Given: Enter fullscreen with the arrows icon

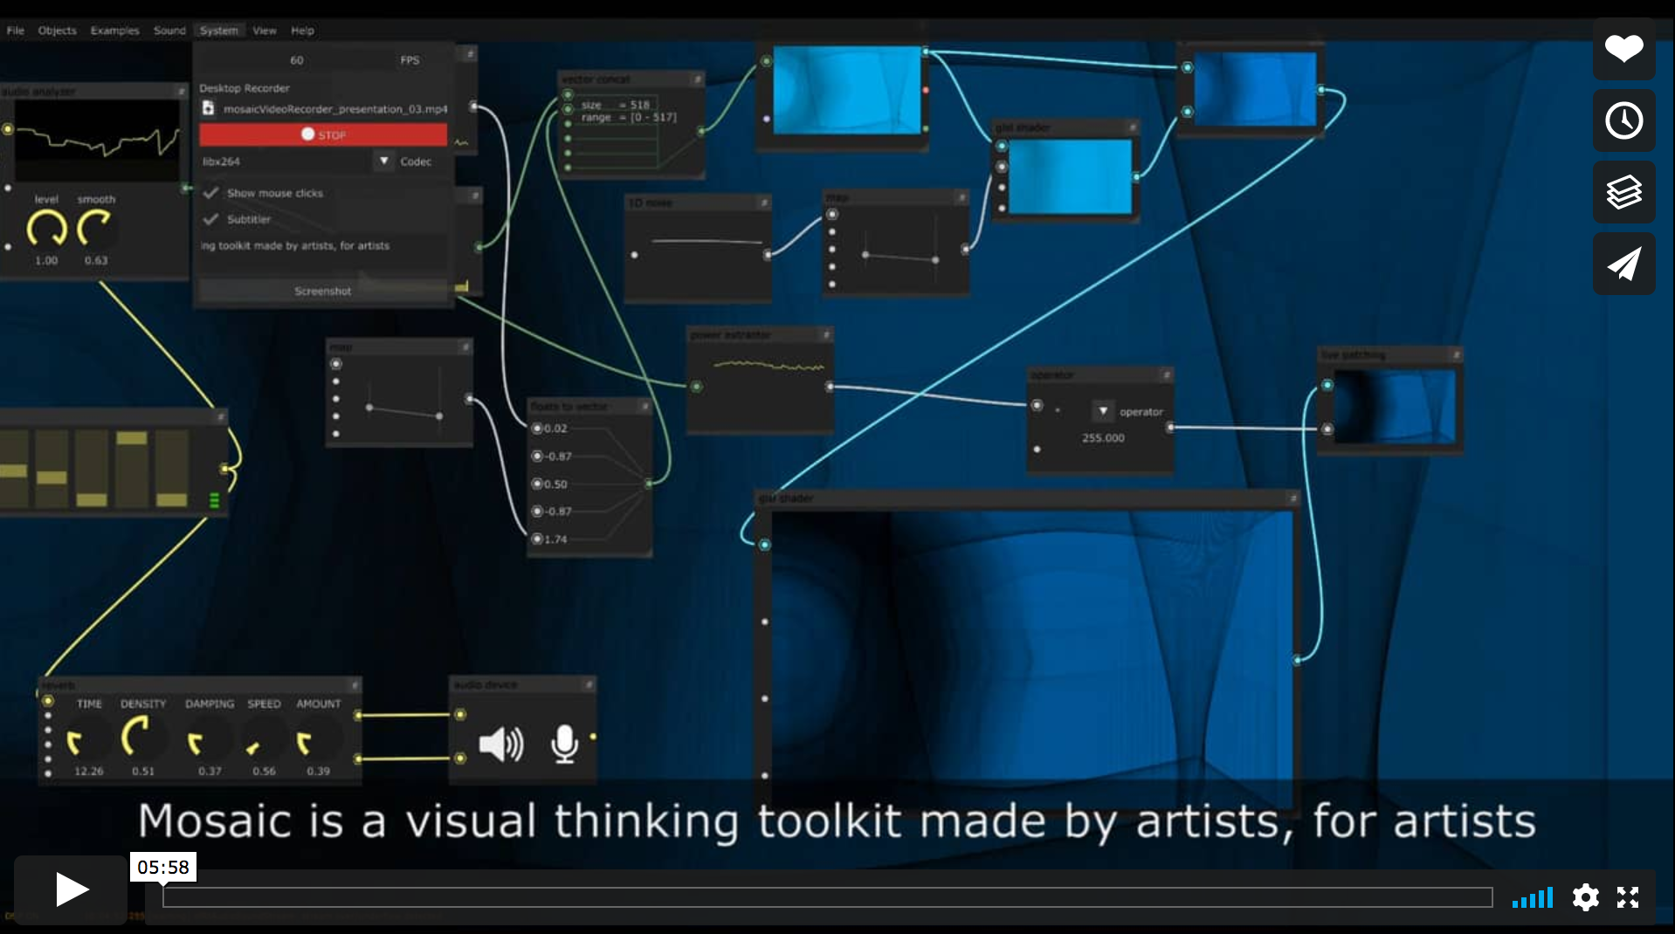Looking at the screenshot, I should [x=1627, y=897].
